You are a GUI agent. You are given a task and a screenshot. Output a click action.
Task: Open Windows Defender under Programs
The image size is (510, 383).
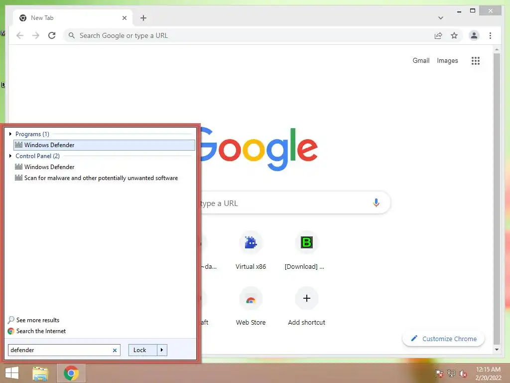click(x=104, y=145)
